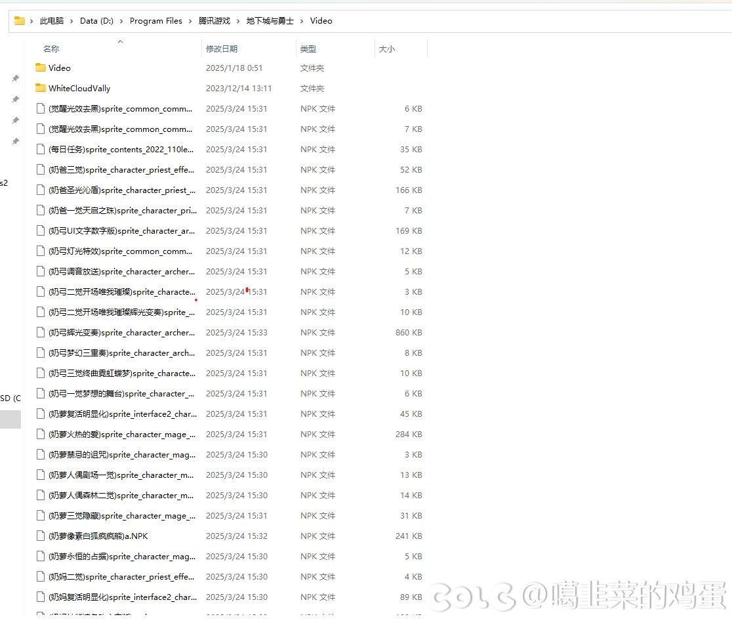Click "NPK 文件" type in the 52 KB row
The height and width of the screenshot is (619, 732).
tap(317, 169)
